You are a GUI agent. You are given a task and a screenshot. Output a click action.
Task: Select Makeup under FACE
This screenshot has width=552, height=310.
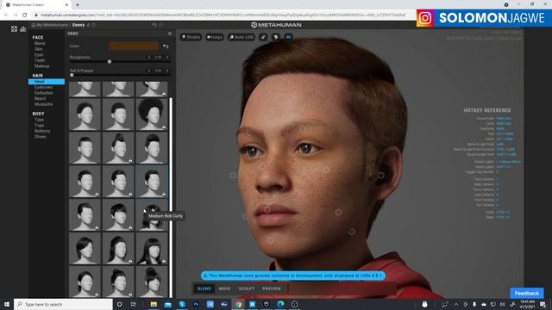coord(42,65)
